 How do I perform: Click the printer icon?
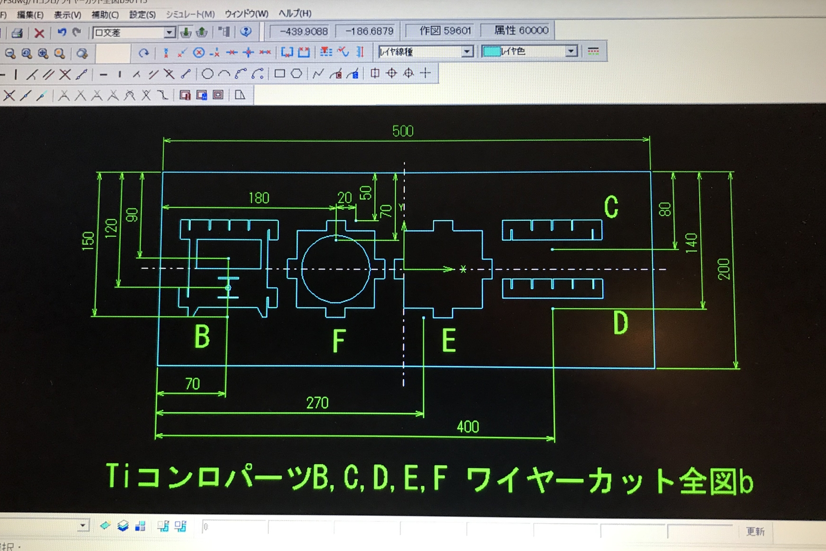pos(17,33)
